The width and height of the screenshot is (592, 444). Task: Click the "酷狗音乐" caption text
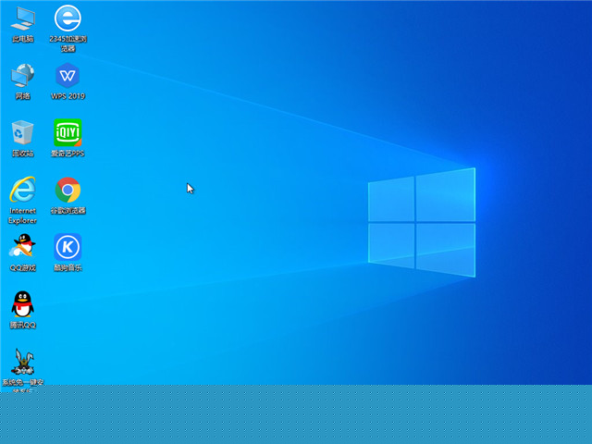click(68, 268)
